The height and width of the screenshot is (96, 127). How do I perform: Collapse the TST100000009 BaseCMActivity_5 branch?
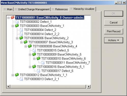(x=30, y=55)
